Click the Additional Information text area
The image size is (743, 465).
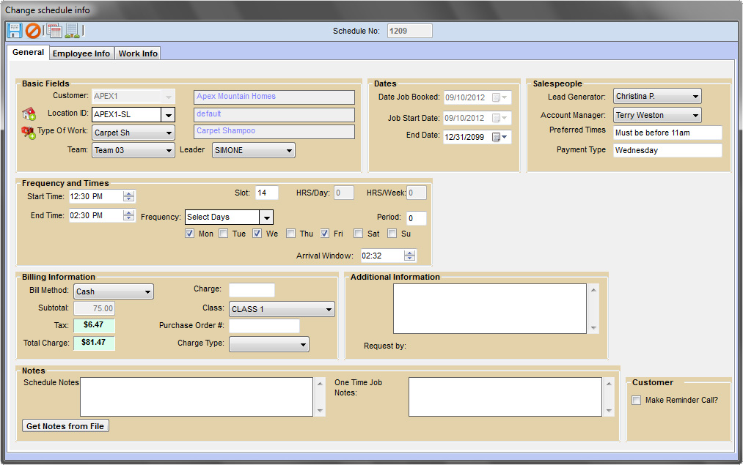[x=489, y=309]
